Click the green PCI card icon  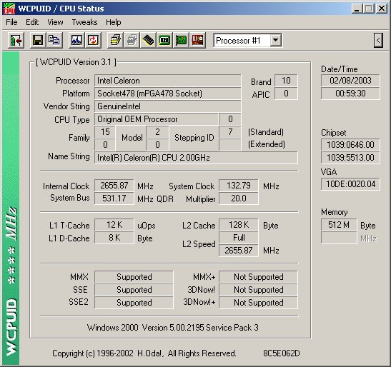pos(181,40)
